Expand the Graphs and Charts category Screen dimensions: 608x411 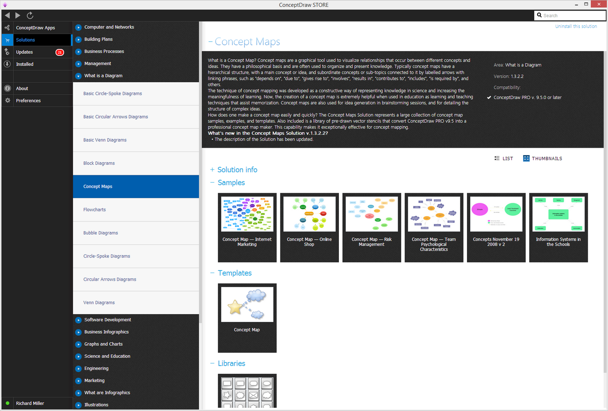pyautogui.click(x=79, y=345)
